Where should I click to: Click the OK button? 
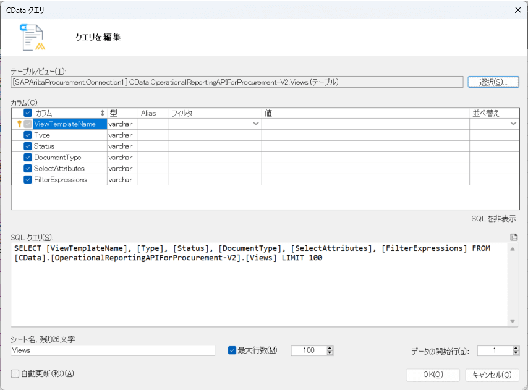pyautogui.click(x=433, y=375)
